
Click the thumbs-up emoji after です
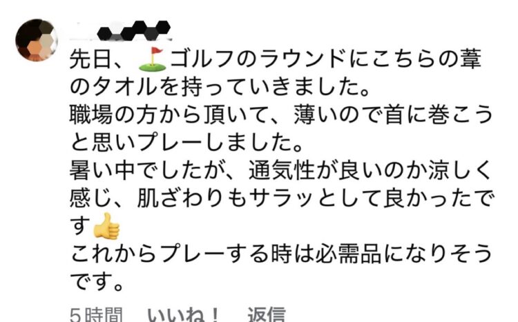pyautogui.click(x=106, y=226)
